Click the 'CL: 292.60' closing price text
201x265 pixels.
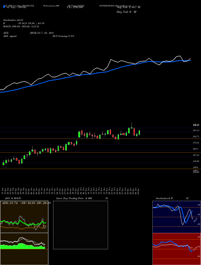pos(75,7)
